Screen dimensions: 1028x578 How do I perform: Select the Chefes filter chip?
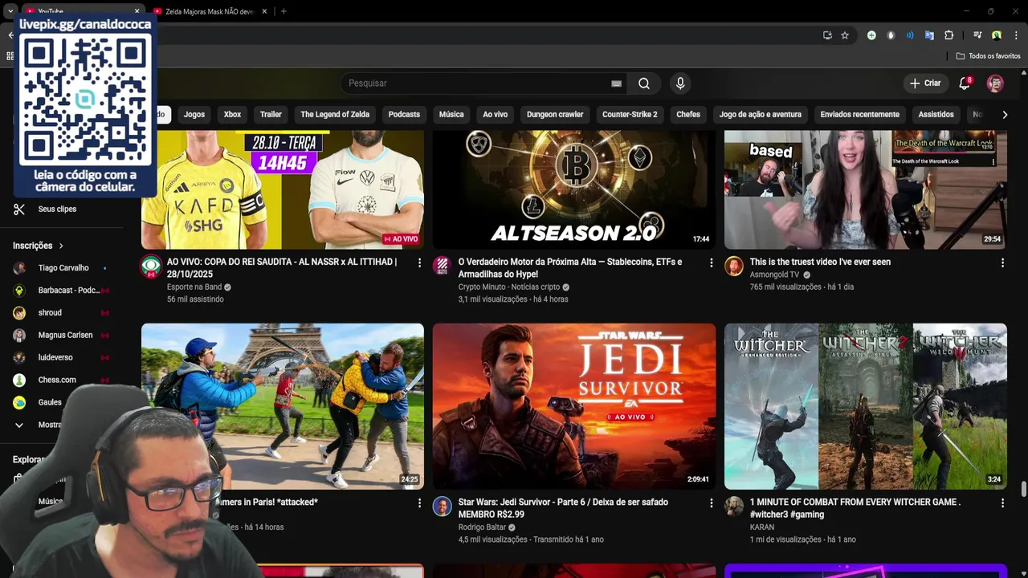click(x=688, y=115)
